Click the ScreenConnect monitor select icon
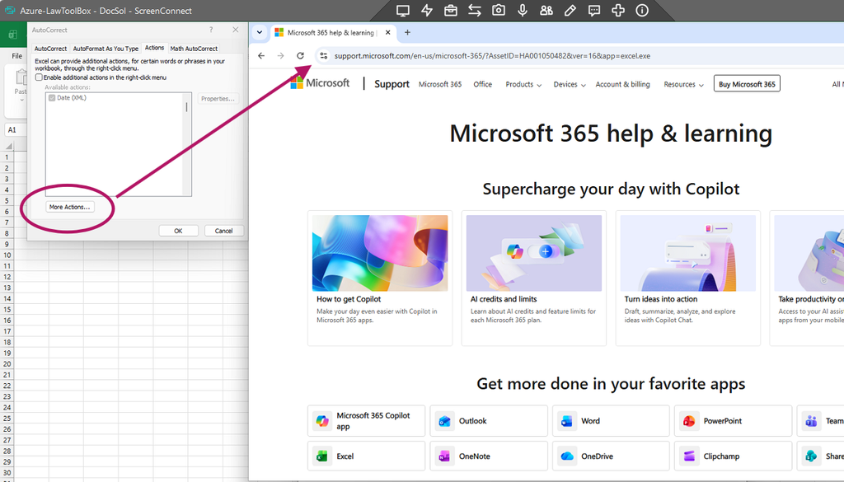The height and width of the screenshot is (482, 844). click(402, 10)
